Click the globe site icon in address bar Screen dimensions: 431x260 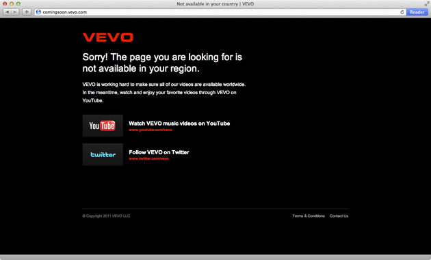[x=38, y=12]
